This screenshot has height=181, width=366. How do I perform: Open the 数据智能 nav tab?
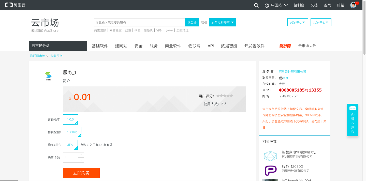[229, 46]
